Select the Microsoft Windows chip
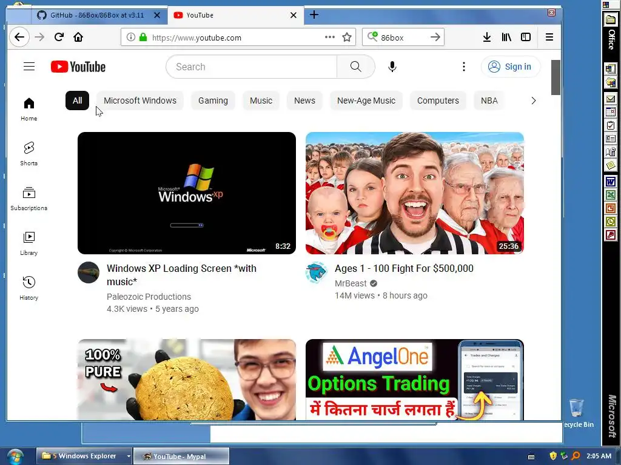This screenshot has width=621, height=465. [140, 101]
